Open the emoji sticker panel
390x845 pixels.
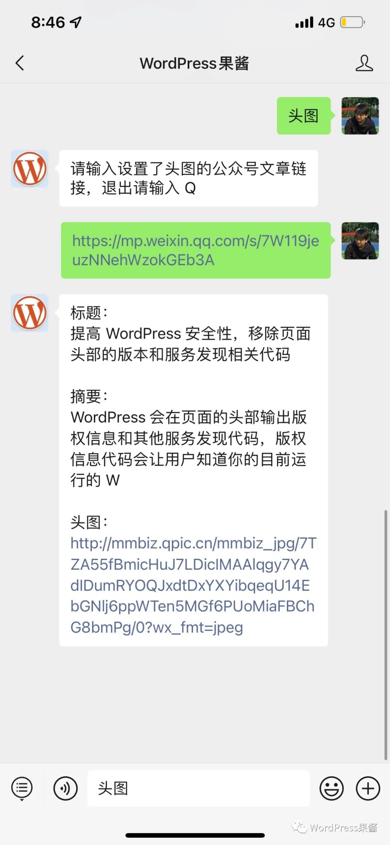[331, 788]
